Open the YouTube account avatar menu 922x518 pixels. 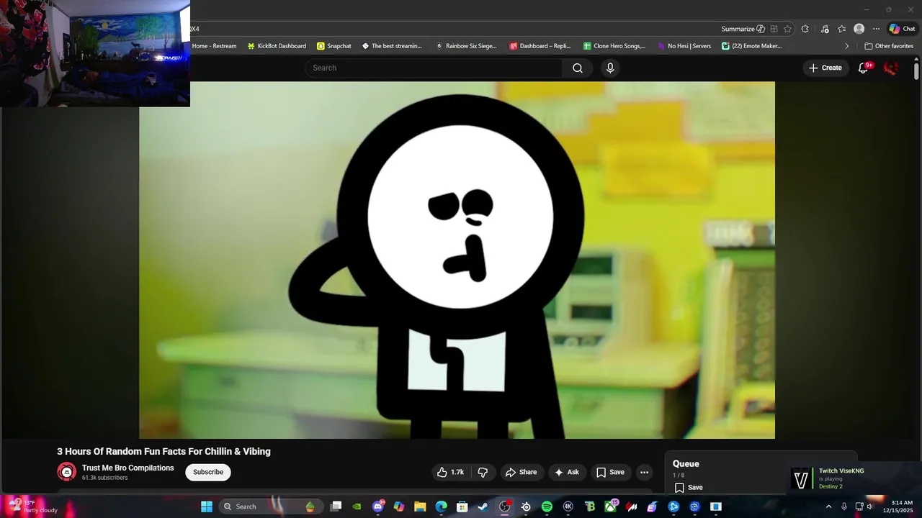pos(891,68)
